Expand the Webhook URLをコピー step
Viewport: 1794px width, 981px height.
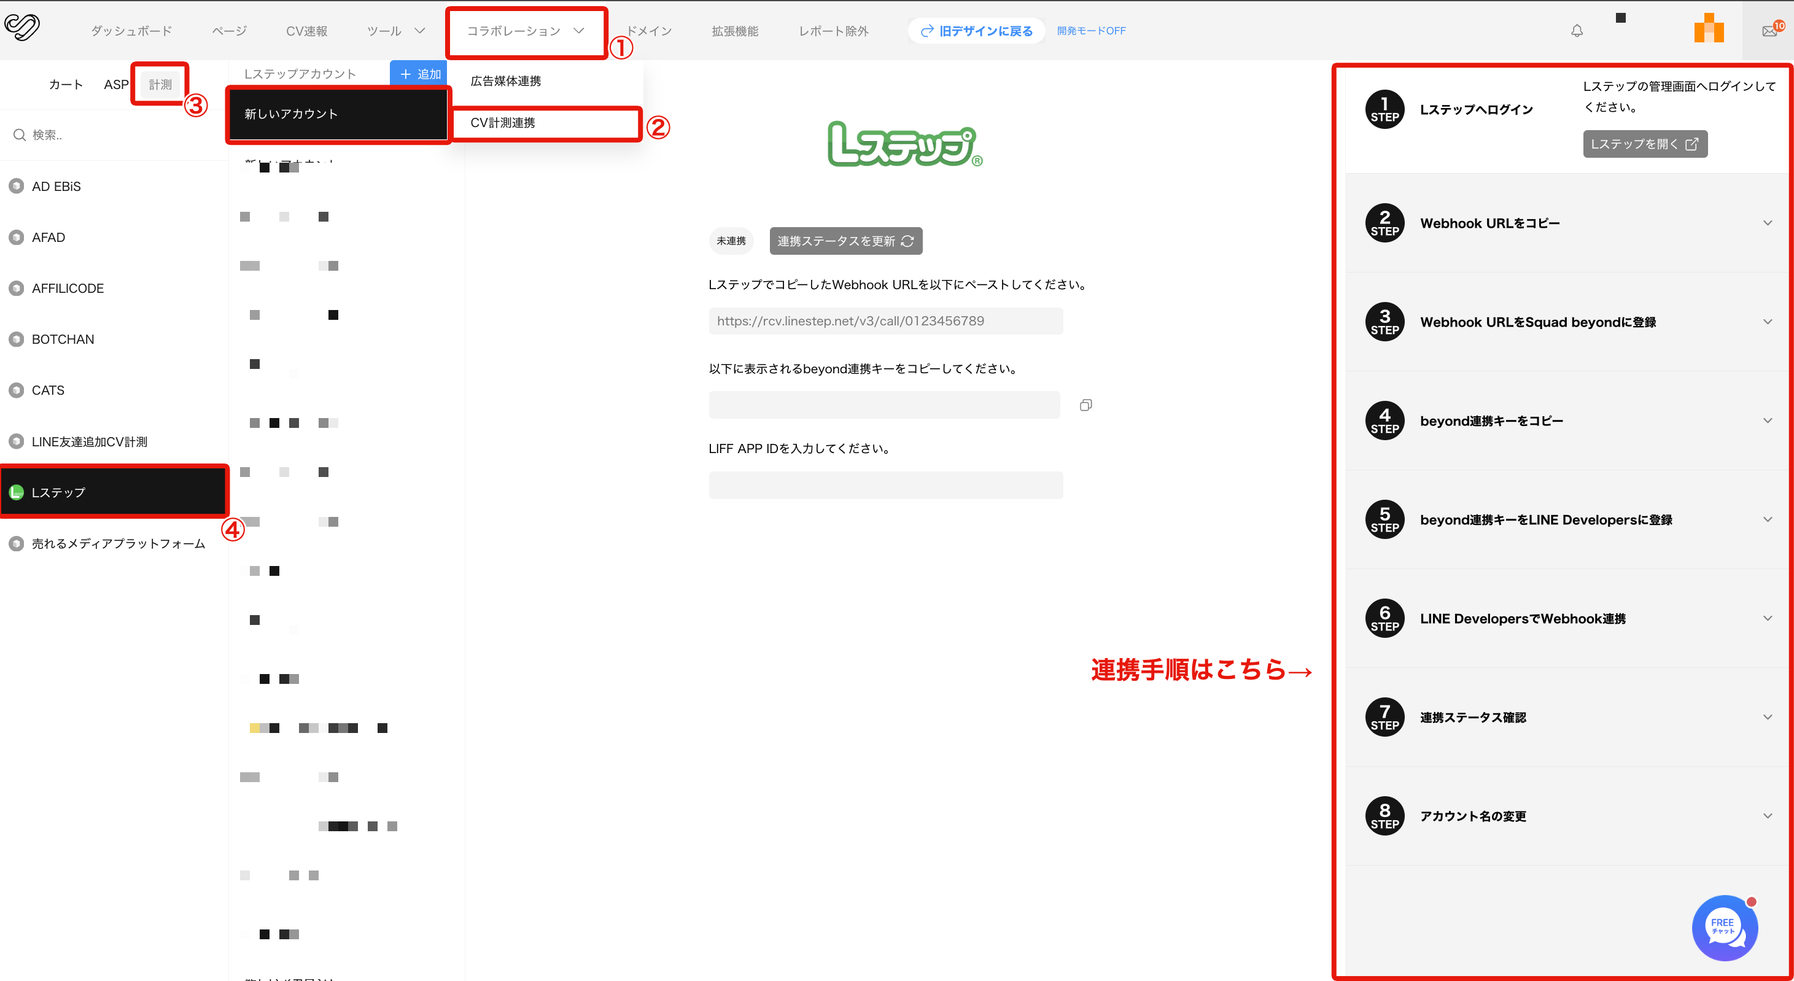click(1566, 223)
